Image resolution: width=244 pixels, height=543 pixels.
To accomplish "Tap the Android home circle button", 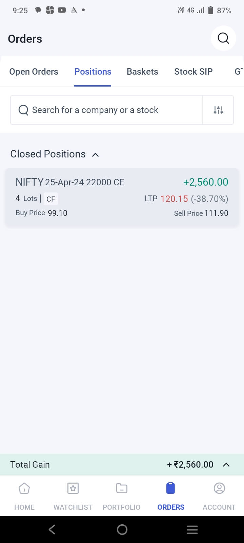I will pyautogui.click(x=122, y=529).
